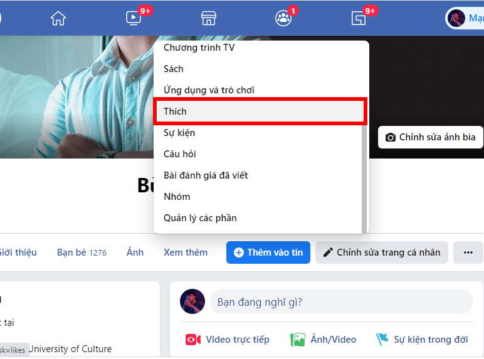
Task: Open the Gaming icon in navbar
Action: (359, 18)
